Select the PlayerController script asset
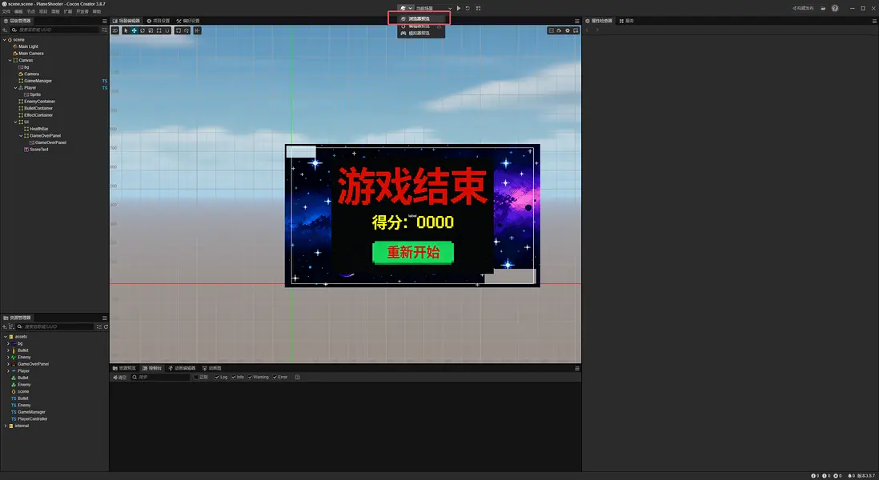The width and height of the screenshot is (879, 480). pos(33,419)
